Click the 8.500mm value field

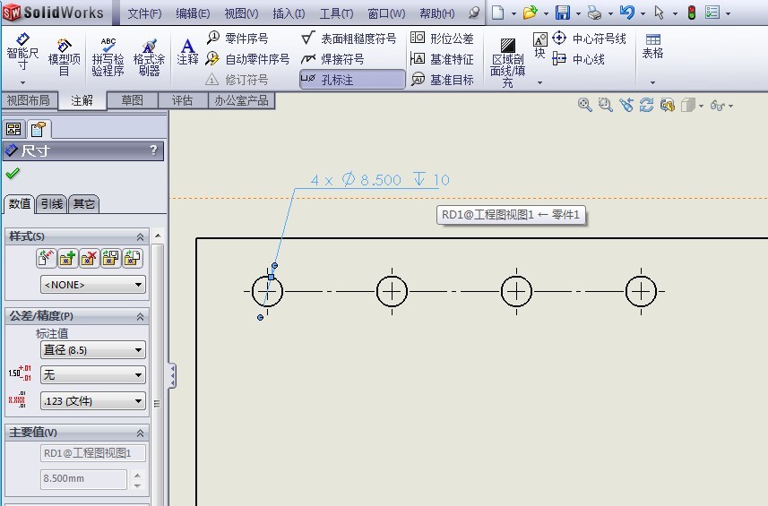83,478
